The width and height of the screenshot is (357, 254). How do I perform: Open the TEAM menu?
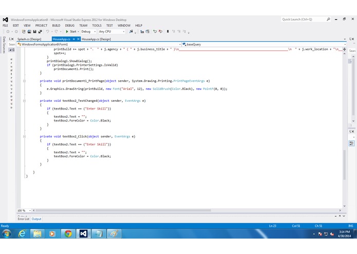pos(83,26)
